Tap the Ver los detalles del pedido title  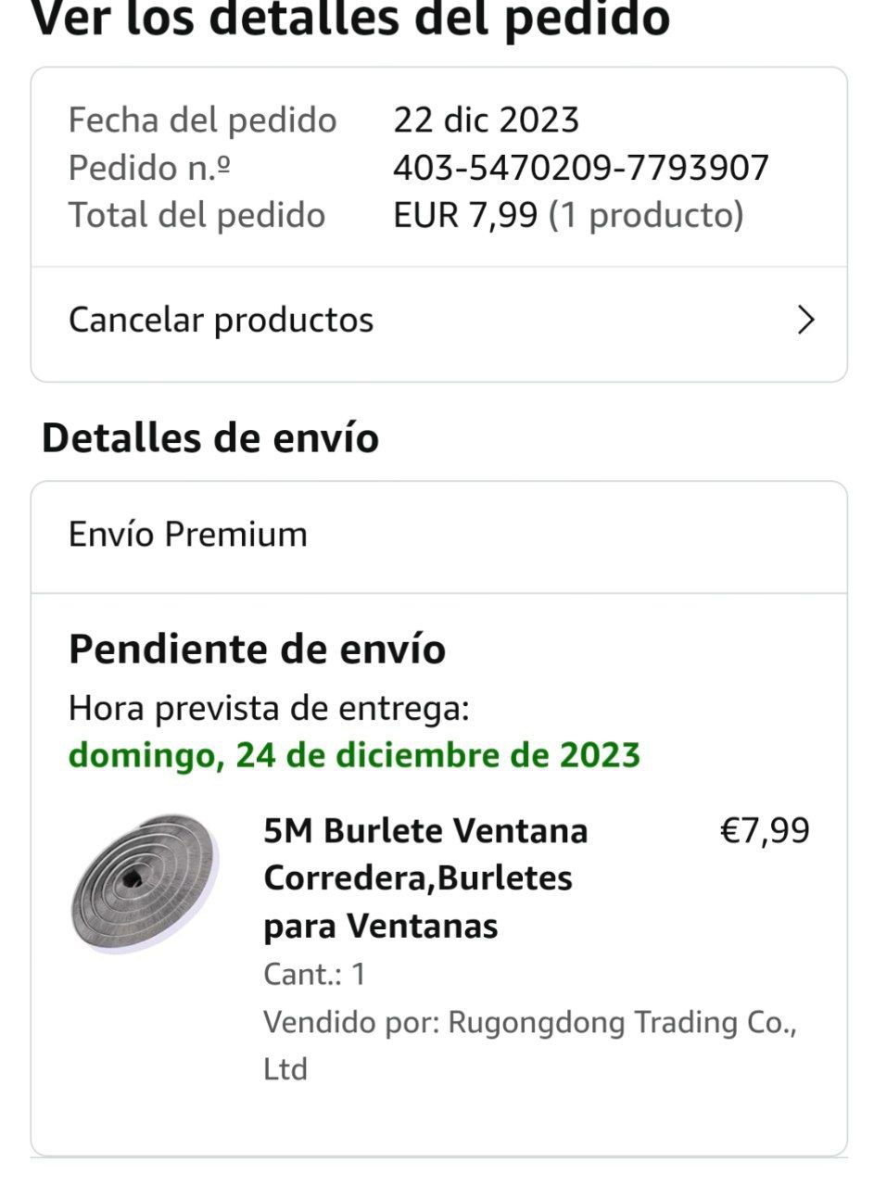350,20
